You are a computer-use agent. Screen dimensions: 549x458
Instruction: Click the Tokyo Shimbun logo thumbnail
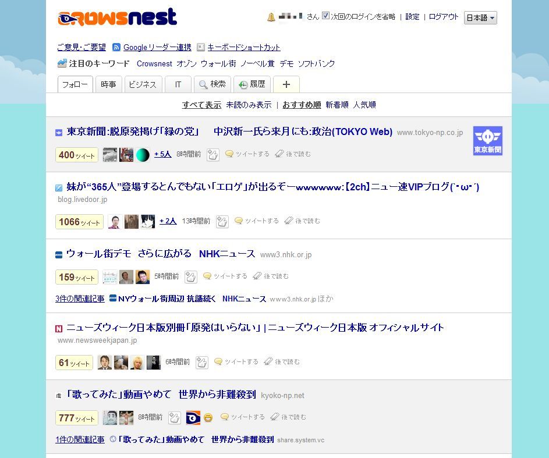(487, 141)
